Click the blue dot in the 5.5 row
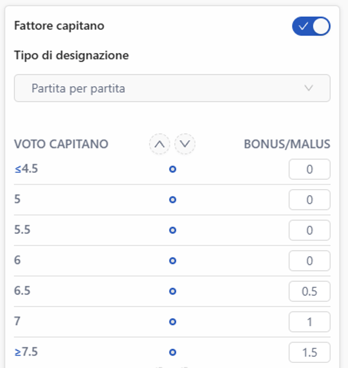The width and height of the screenshot is (348, 368). click(172, 230)
